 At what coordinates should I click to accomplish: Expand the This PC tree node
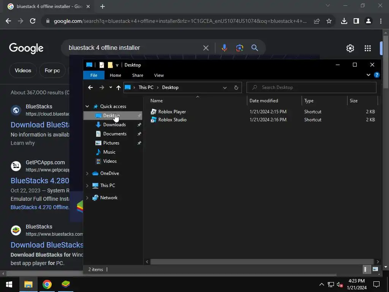point(87,186)
